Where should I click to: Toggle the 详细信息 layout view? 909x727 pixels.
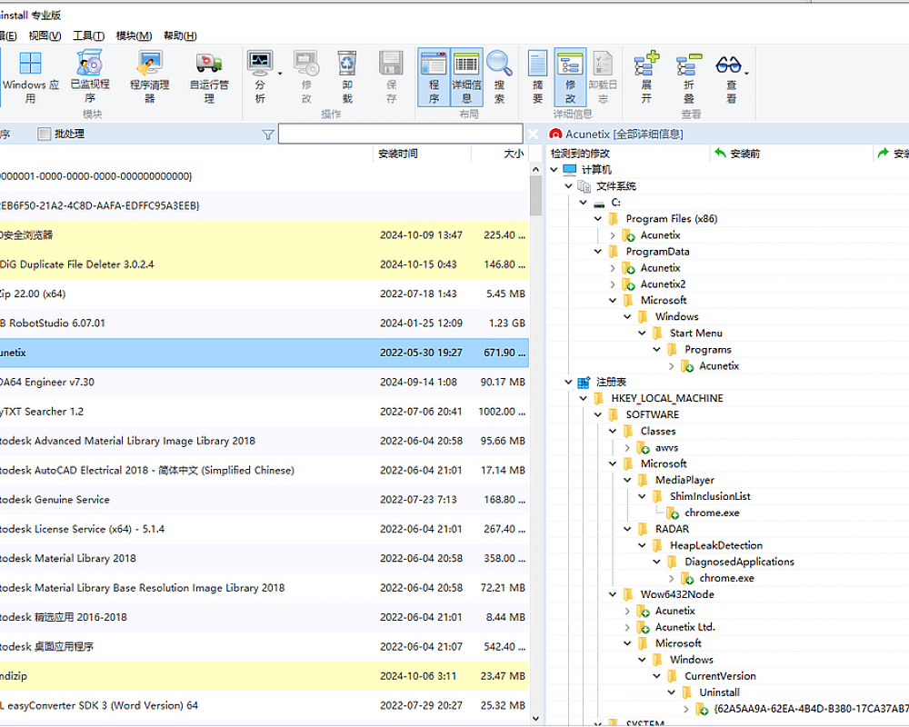coord(466,75)
